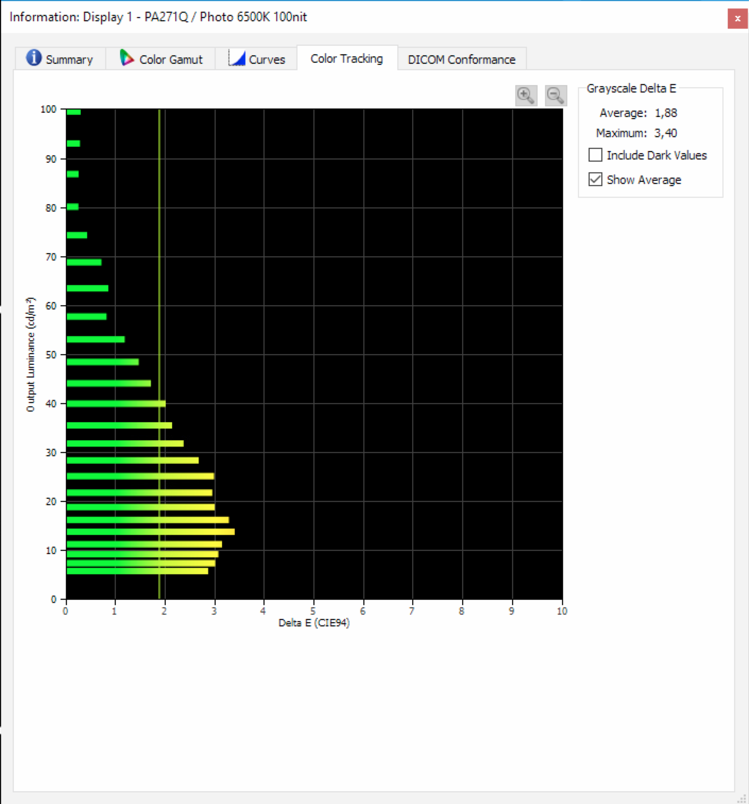Click the zoom in magnifier icon
The width and height of the screenshot is (749, 804).
click(x=526, y=96)
